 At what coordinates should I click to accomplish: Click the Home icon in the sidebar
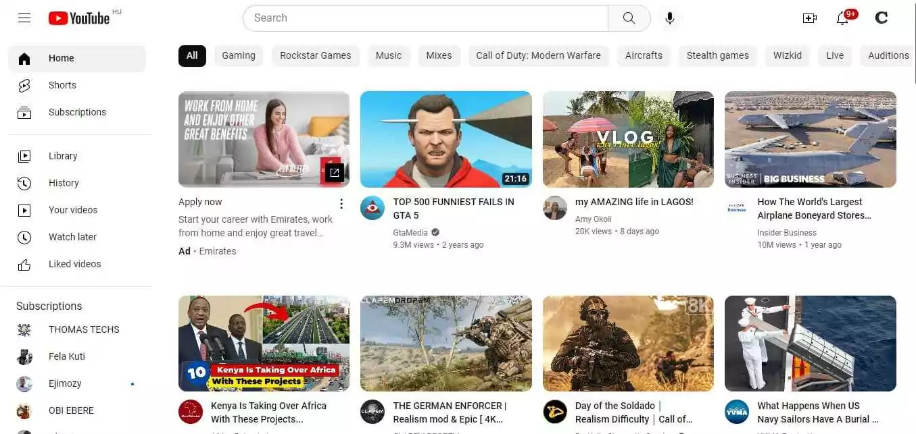[x=24, y=59]
